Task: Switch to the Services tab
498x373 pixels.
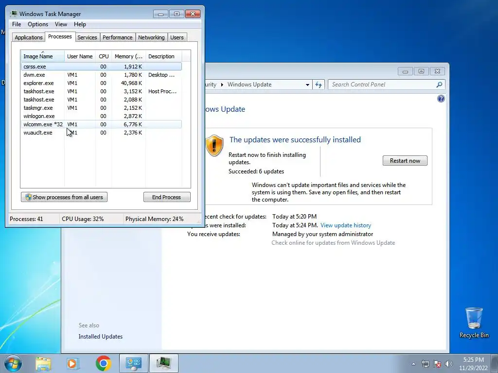Action: tap(87, 37)
